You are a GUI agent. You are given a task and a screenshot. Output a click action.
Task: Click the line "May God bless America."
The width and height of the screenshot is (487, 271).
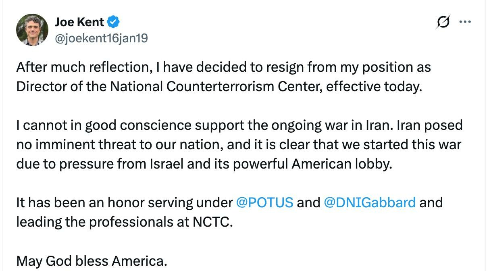coord(91,260)
